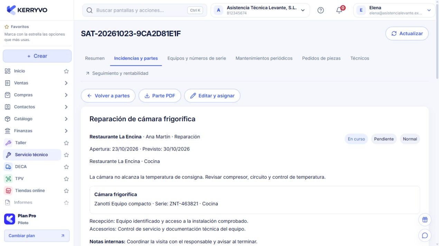This screenshot has width=439, height=246.
Task: Toggle favorite star for TPV
Action: pyautogui.click(x=66, y=178)
